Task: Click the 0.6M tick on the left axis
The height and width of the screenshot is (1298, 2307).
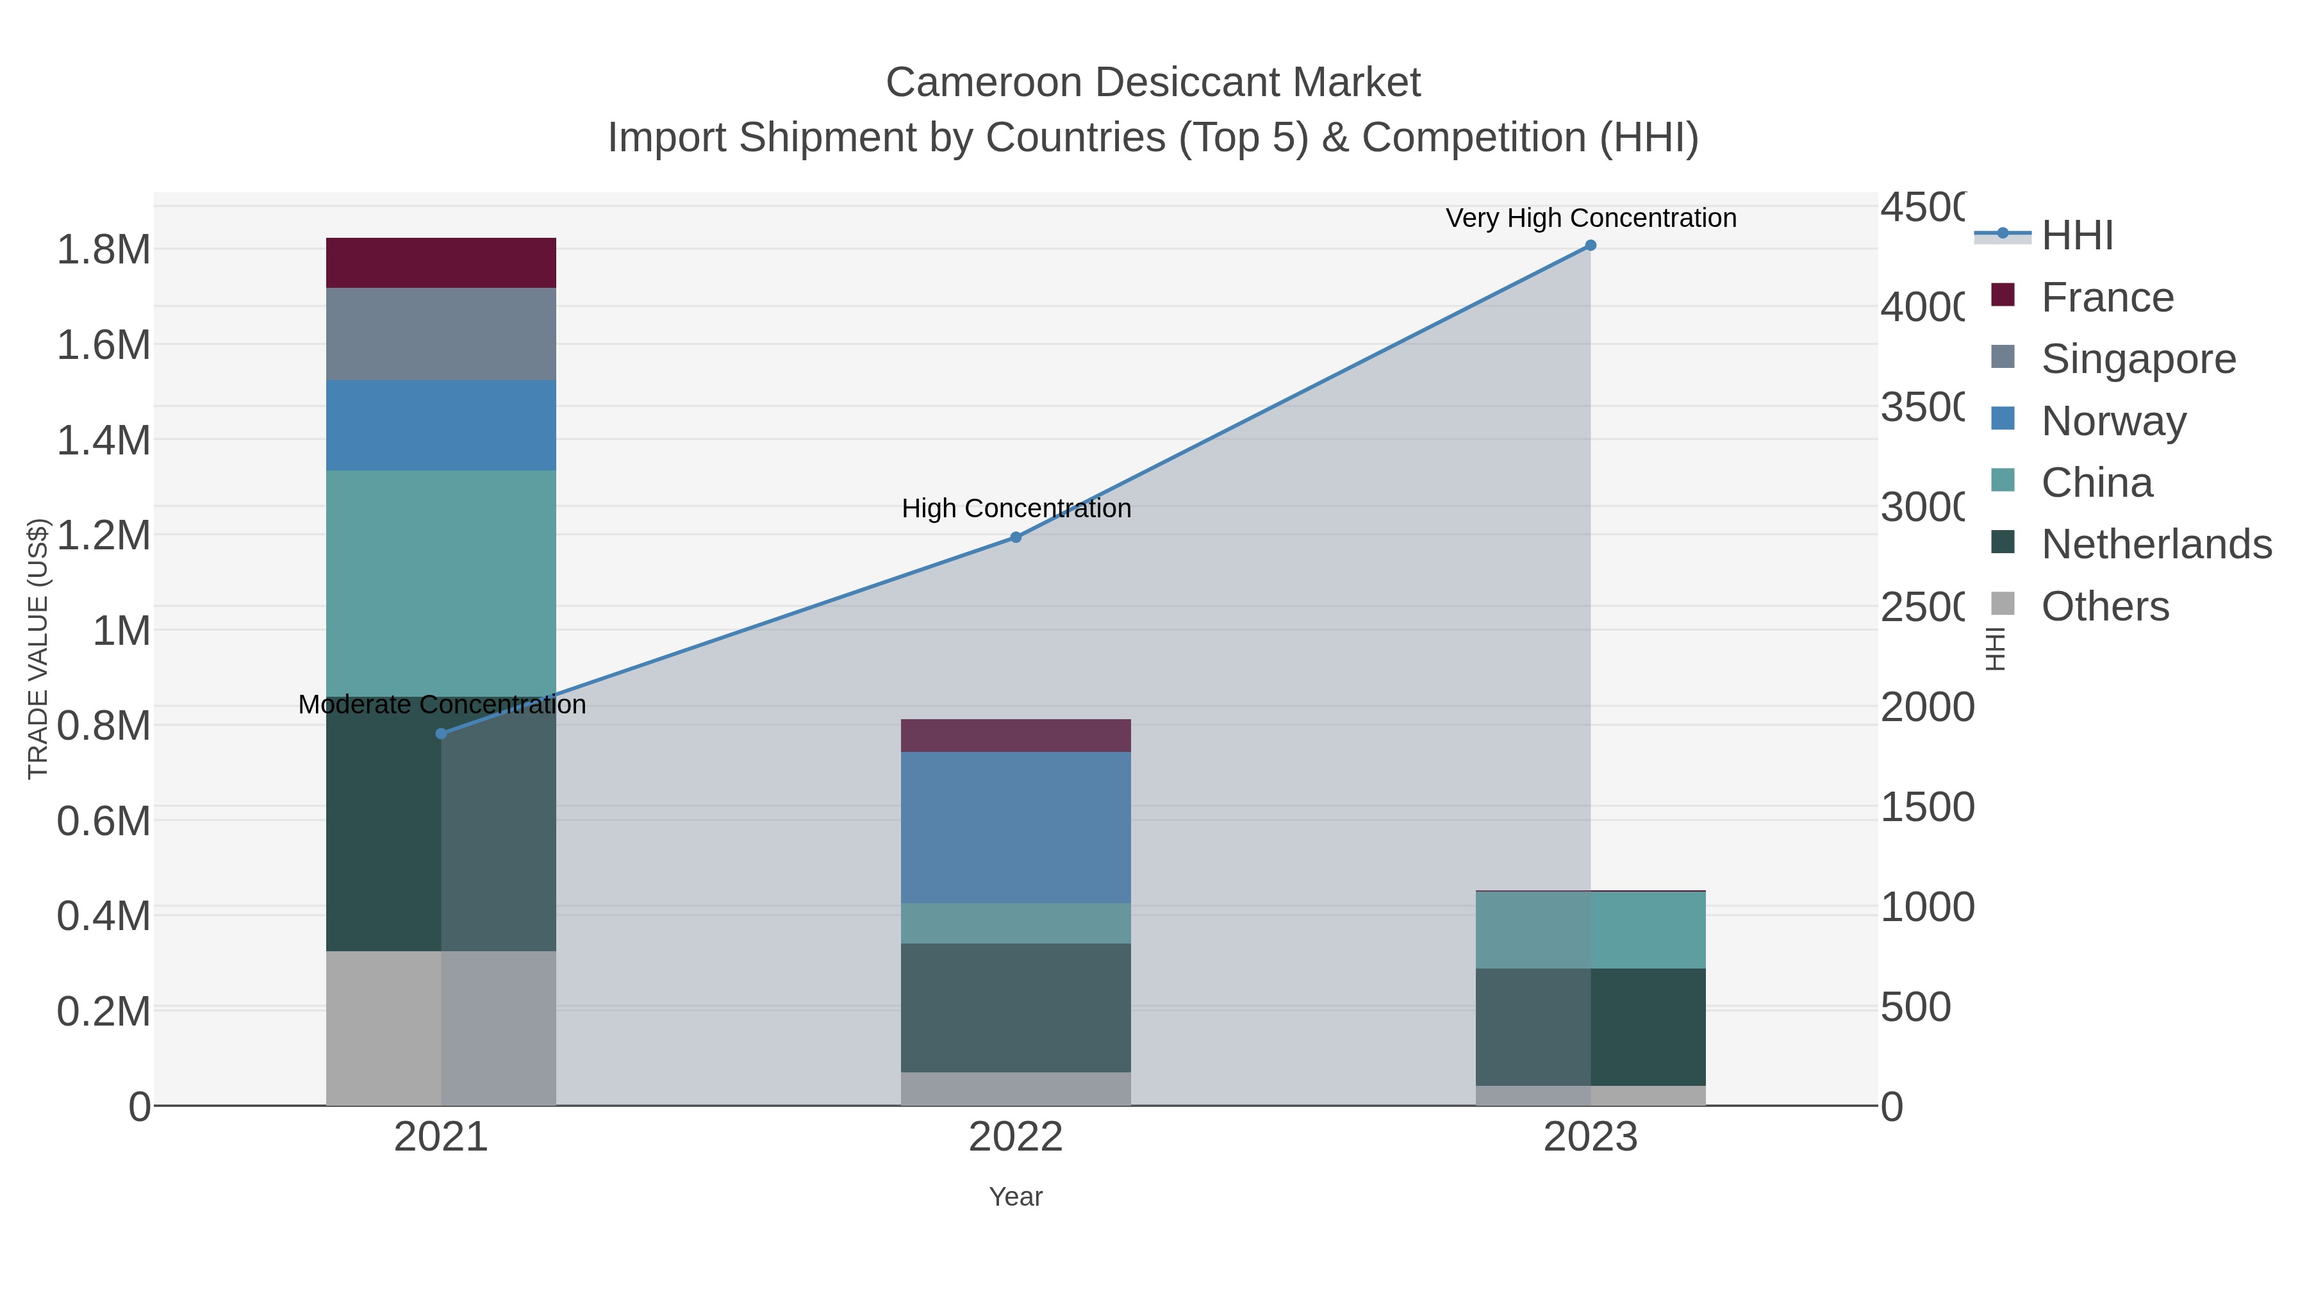Action: (x=104, y=822)
